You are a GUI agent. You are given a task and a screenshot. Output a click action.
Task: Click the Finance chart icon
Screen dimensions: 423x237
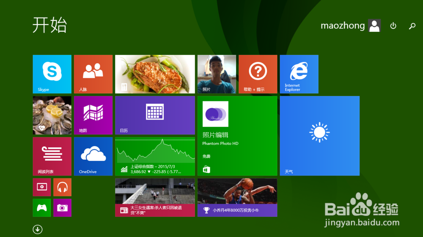[x=124, y=169]
